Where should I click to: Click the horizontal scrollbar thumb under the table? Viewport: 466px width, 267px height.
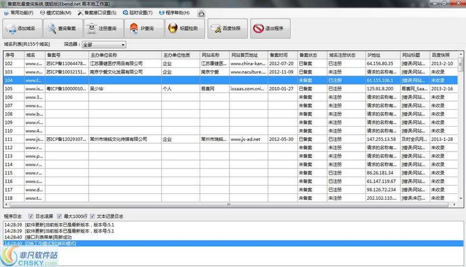pyautogui.click(x=228, y=204)
